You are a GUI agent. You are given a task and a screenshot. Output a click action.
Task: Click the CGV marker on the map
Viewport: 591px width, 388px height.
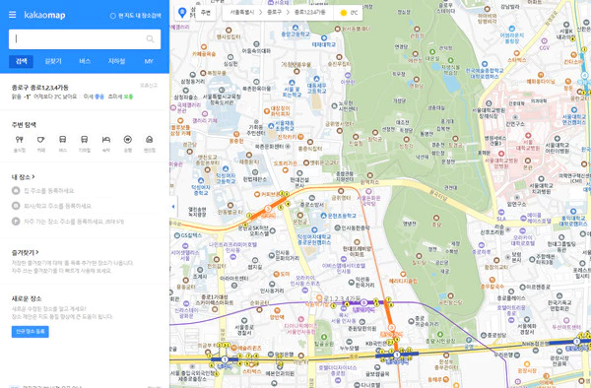pyautogui.click(x=545, y=40)
